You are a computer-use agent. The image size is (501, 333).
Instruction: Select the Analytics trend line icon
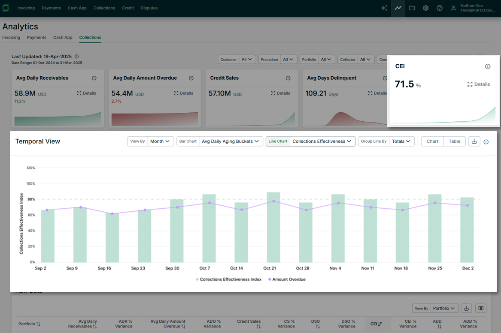398,8
